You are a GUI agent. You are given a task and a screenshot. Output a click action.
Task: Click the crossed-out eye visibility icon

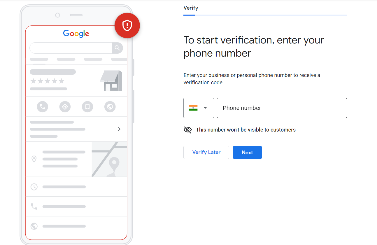(188, 130)
